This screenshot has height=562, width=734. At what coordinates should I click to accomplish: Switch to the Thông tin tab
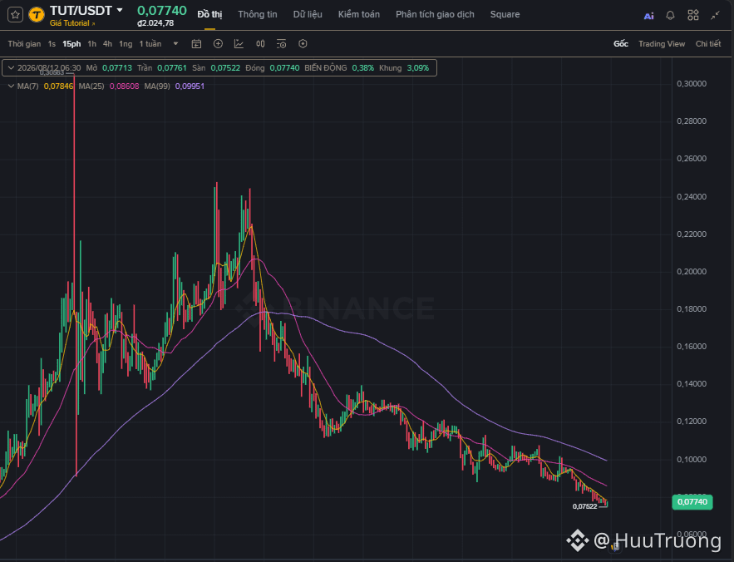click(x=258, y=14)
